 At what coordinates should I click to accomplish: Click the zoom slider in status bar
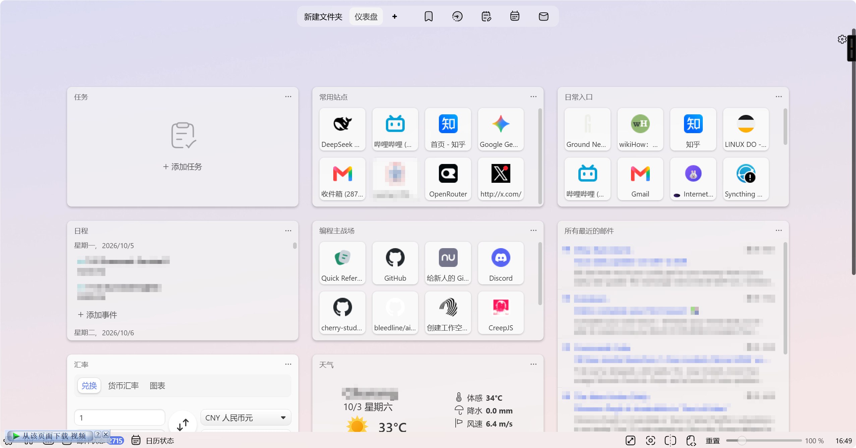(x=763, y=441)
